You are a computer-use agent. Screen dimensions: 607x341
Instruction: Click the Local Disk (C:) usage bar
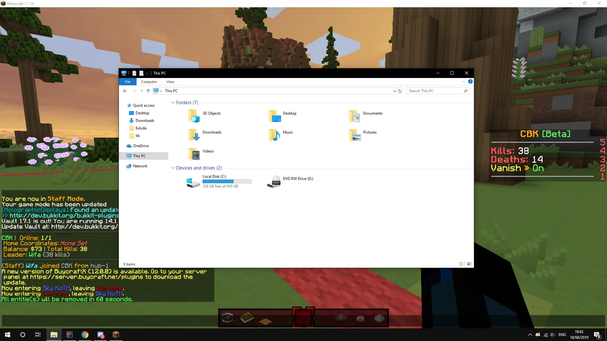pos(227,182)
